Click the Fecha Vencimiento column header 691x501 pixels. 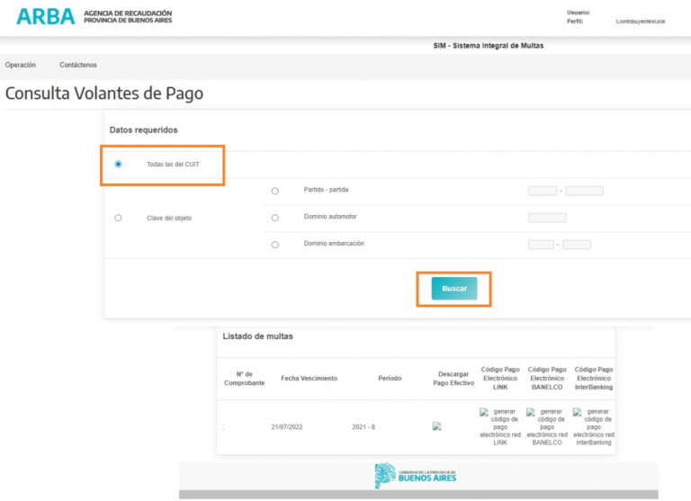(x=309, y=378)
